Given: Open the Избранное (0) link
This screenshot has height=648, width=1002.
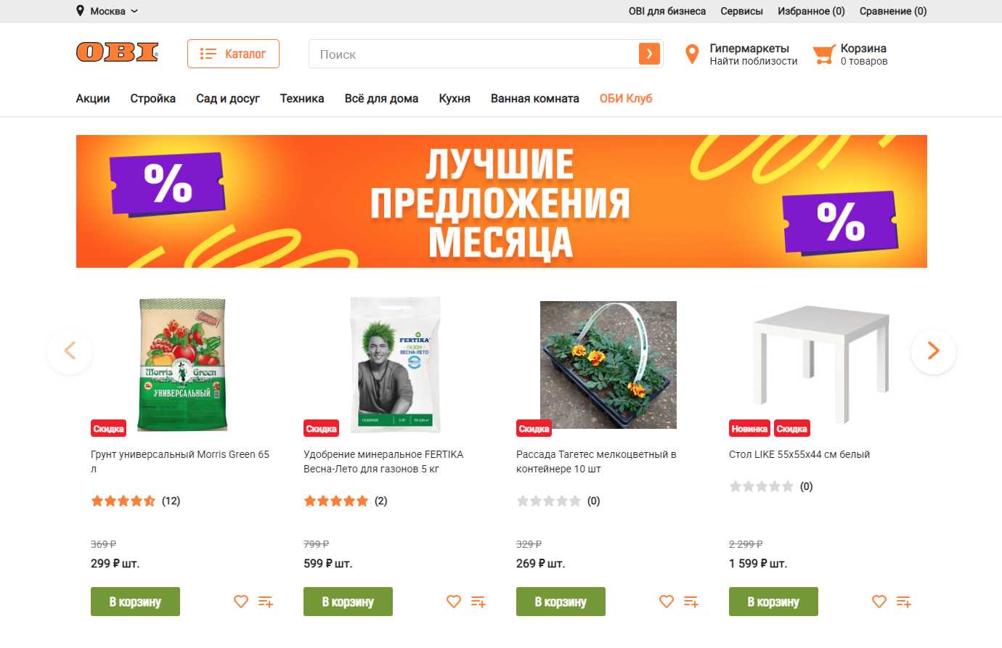Looking at the screenshot, I should click(811, 11).
